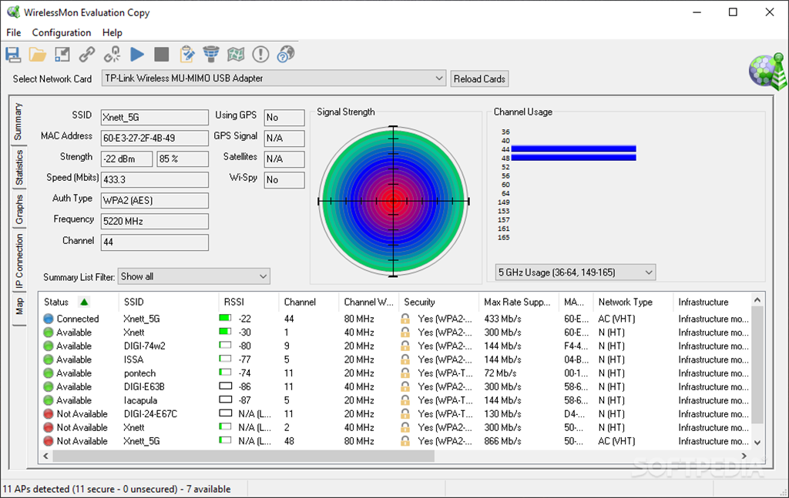Sort by Security column header
Screen dimensions: 789x498
420,302
